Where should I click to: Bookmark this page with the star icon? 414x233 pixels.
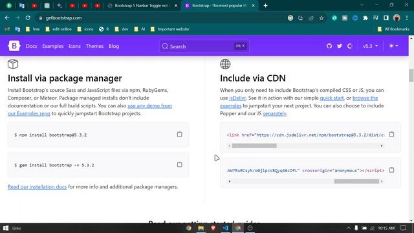321,18
